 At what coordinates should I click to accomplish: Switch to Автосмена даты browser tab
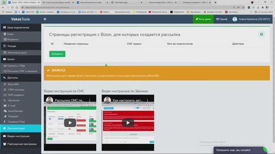click(92, 3)
